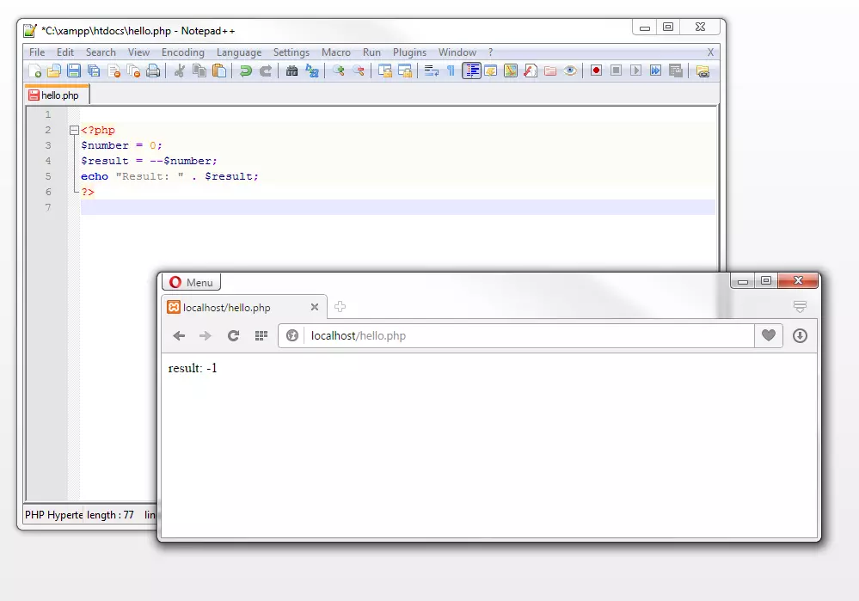859x601 pixels.
Task: Open the downloads panel in Opera
Action: coord(800,335)
